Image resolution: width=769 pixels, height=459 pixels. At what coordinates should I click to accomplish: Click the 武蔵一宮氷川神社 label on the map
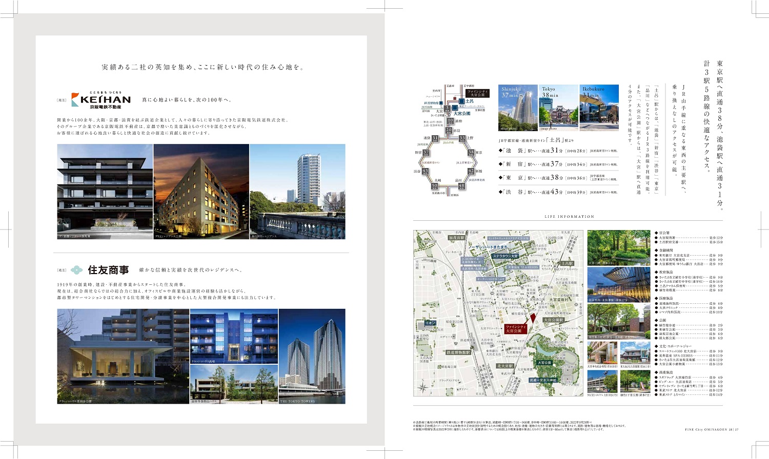click(x=542, y=380)
